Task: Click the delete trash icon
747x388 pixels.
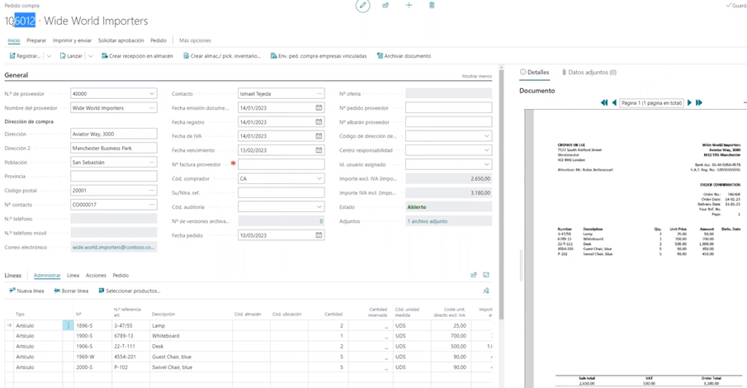Action: [432, 6]
